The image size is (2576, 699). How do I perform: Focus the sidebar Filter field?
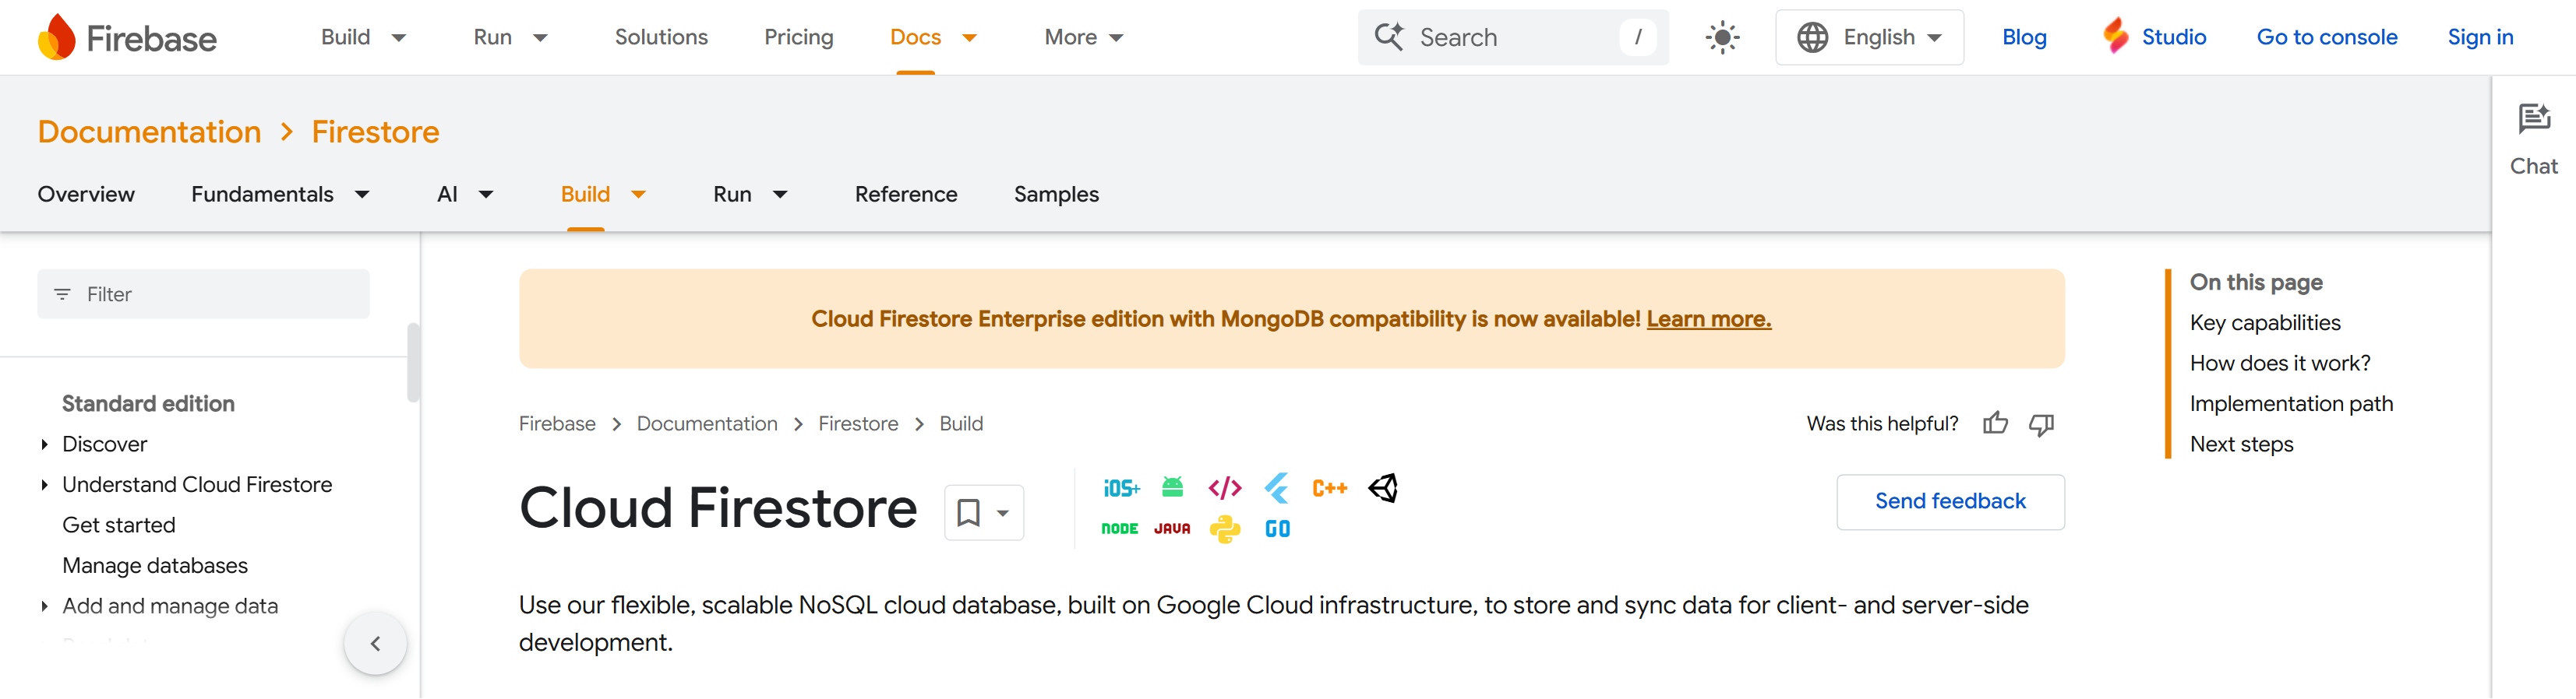(x=203, y=293)
